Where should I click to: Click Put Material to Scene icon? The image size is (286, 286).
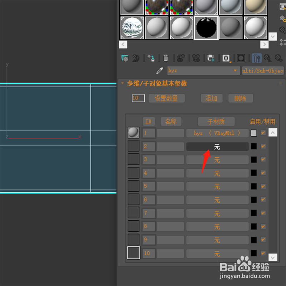136,58
